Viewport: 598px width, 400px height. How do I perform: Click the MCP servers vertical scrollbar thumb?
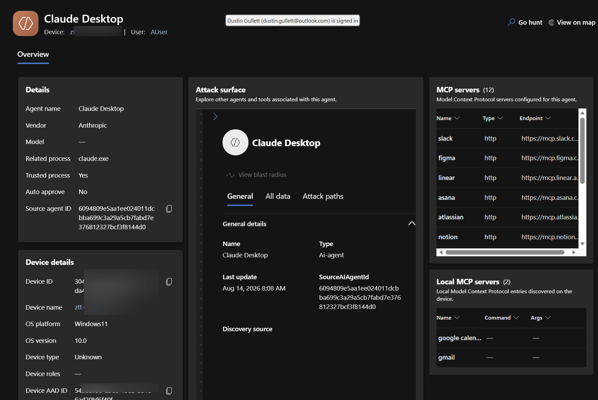[x=582, y=151]
